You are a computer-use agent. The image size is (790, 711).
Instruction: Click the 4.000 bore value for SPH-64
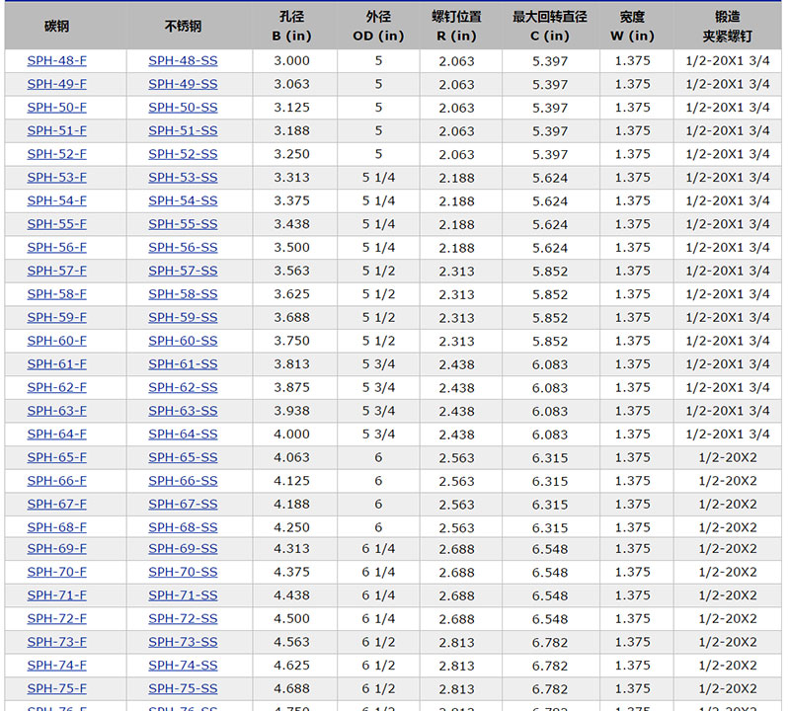pos(291,434)
